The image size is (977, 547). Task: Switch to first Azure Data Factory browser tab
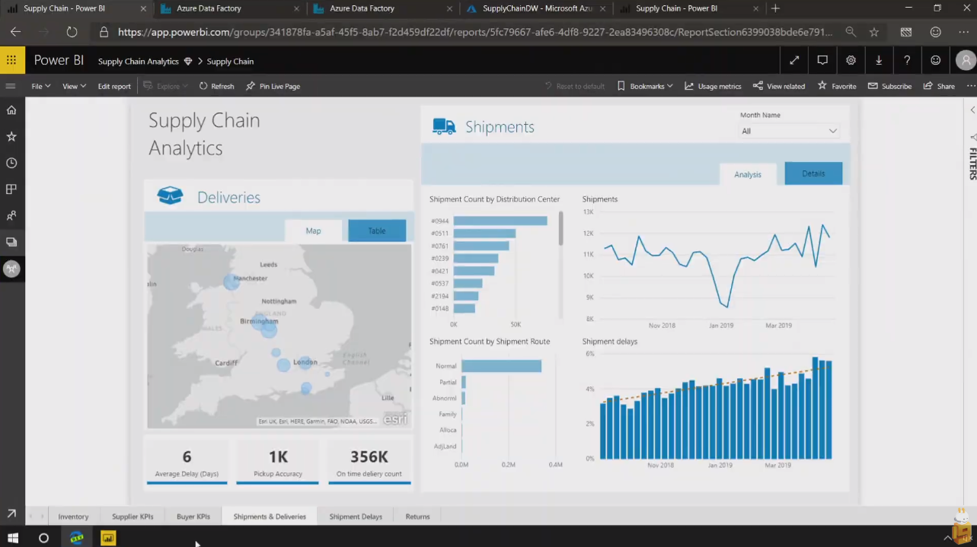point(228,8)
